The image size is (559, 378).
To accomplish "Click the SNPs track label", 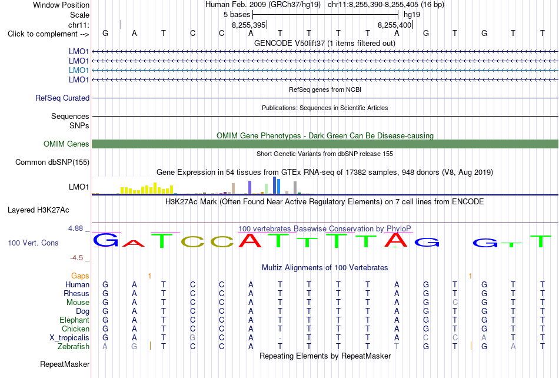I will click(x=79, y=125).
